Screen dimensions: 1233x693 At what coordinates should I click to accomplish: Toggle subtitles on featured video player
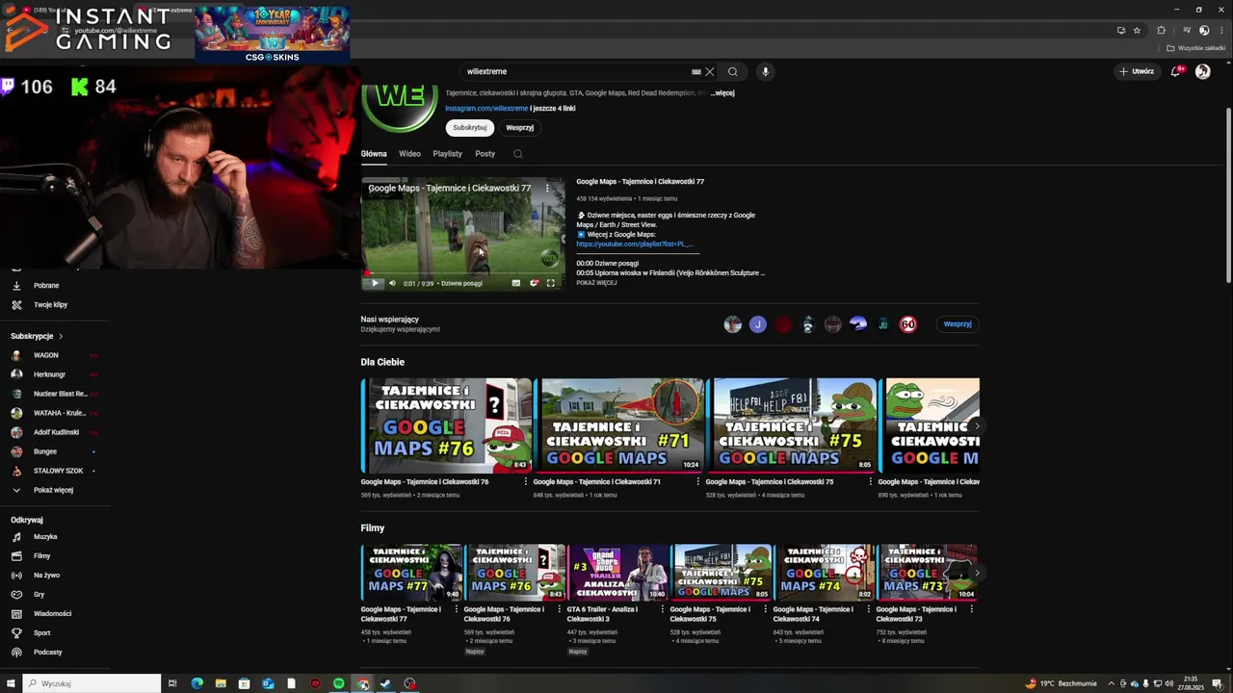(516, 283)
